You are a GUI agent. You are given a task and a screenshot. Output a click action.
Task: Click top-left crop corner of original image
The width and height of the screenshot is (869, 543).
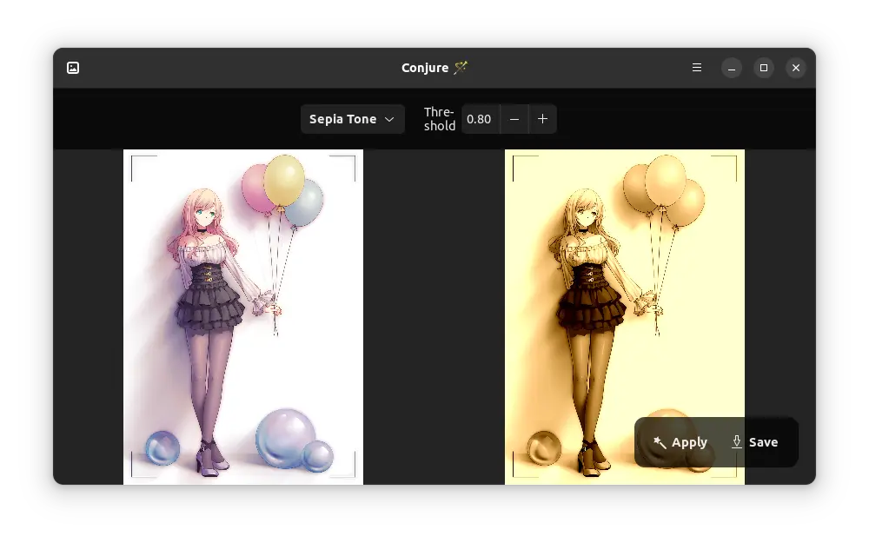coord(133,158)
